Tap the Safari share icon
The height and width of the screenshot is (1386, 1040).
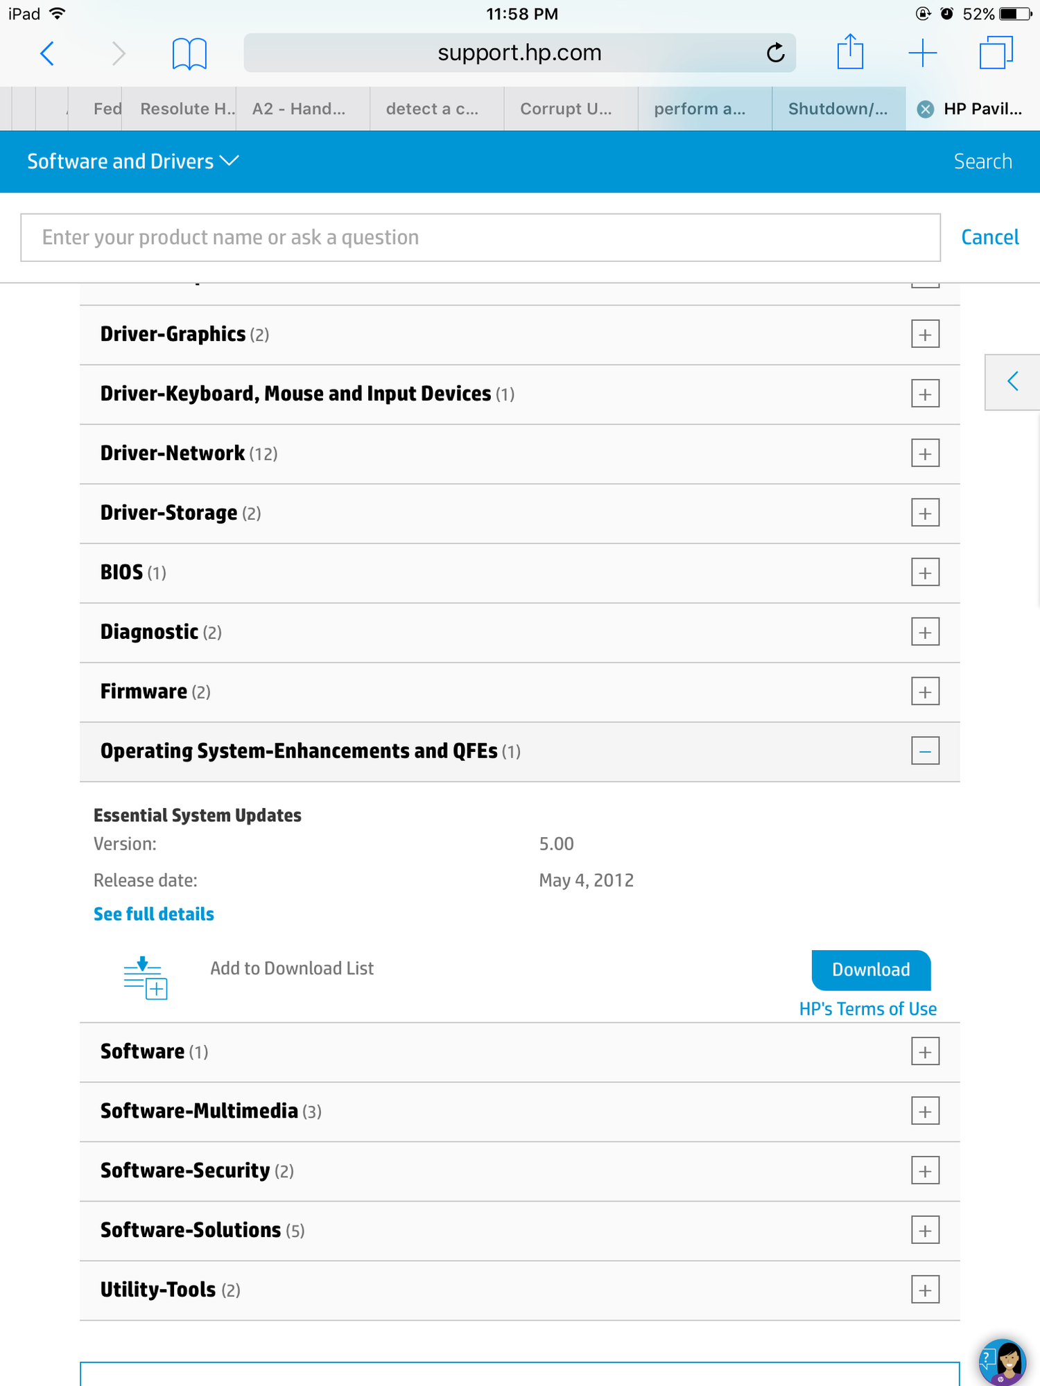coord(850,53)
